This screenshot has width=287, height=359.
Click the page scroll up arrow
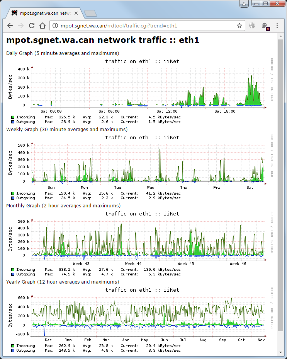click(280, 36)
